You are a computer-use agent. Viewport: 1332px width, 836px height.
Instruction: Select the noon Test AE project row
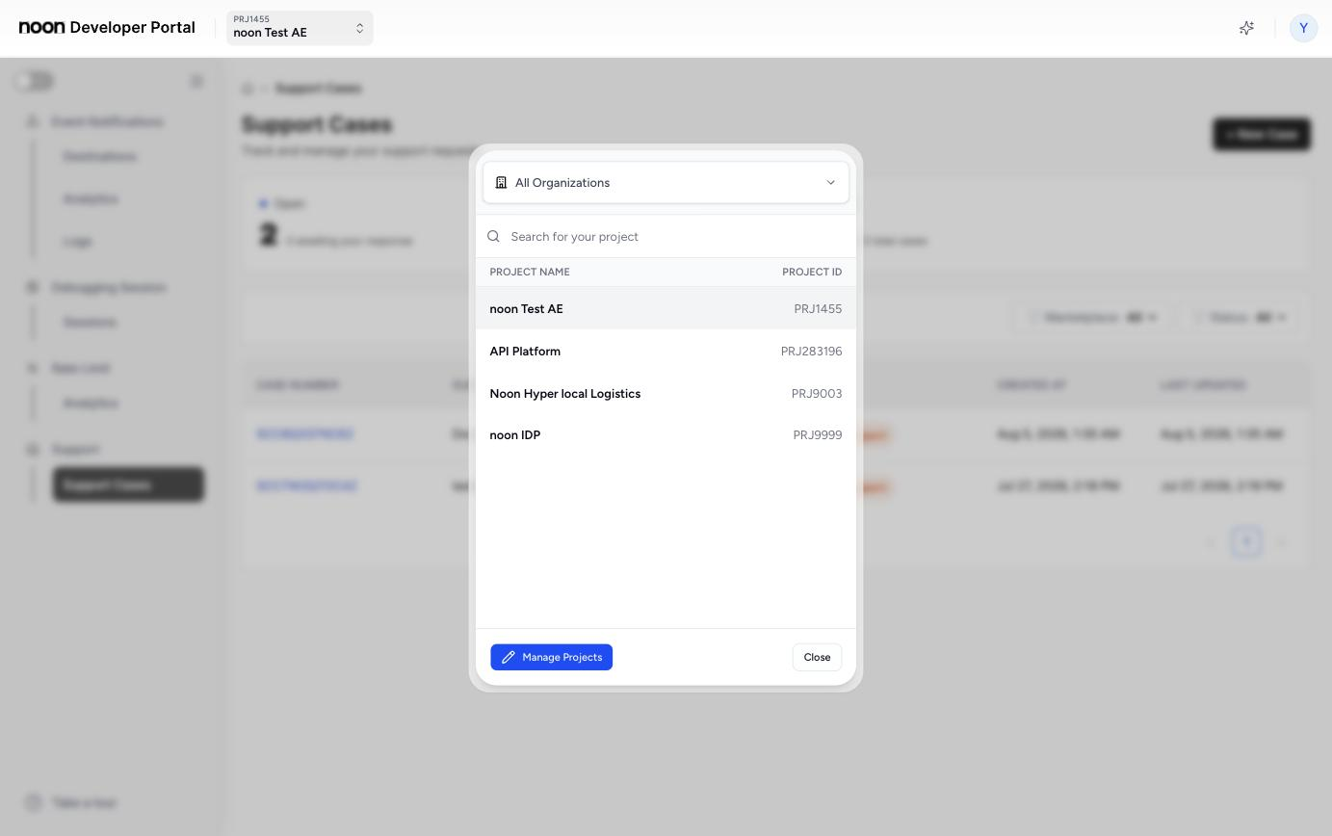pyautogui.click(x=666, y=308)
